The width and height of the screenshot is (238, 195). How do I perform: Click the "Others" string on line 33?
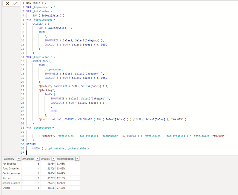[x=47, y=136]
